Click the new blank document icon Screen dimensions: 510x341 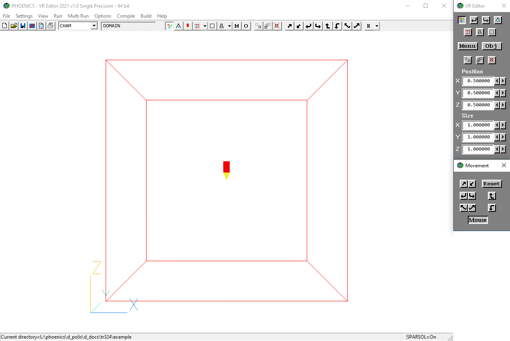point(4,26)
